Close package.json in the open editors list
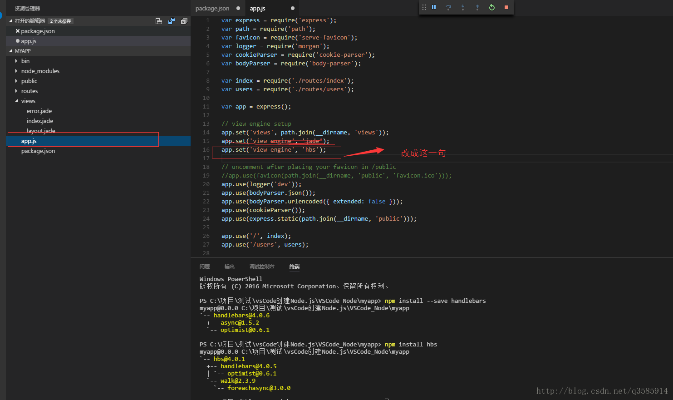The width and height of the screenshot is (673, 400). pyautogui.click(x=18, y=31)
